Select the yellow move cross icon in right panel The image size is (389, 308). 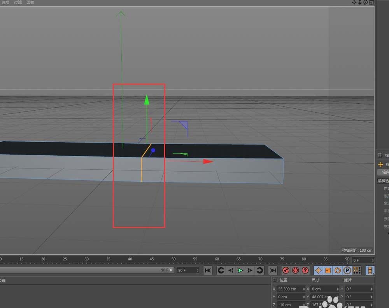(380, 164)
